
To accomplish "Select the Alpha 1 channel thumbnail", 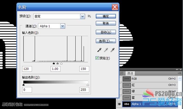I will tap(127, 104).
